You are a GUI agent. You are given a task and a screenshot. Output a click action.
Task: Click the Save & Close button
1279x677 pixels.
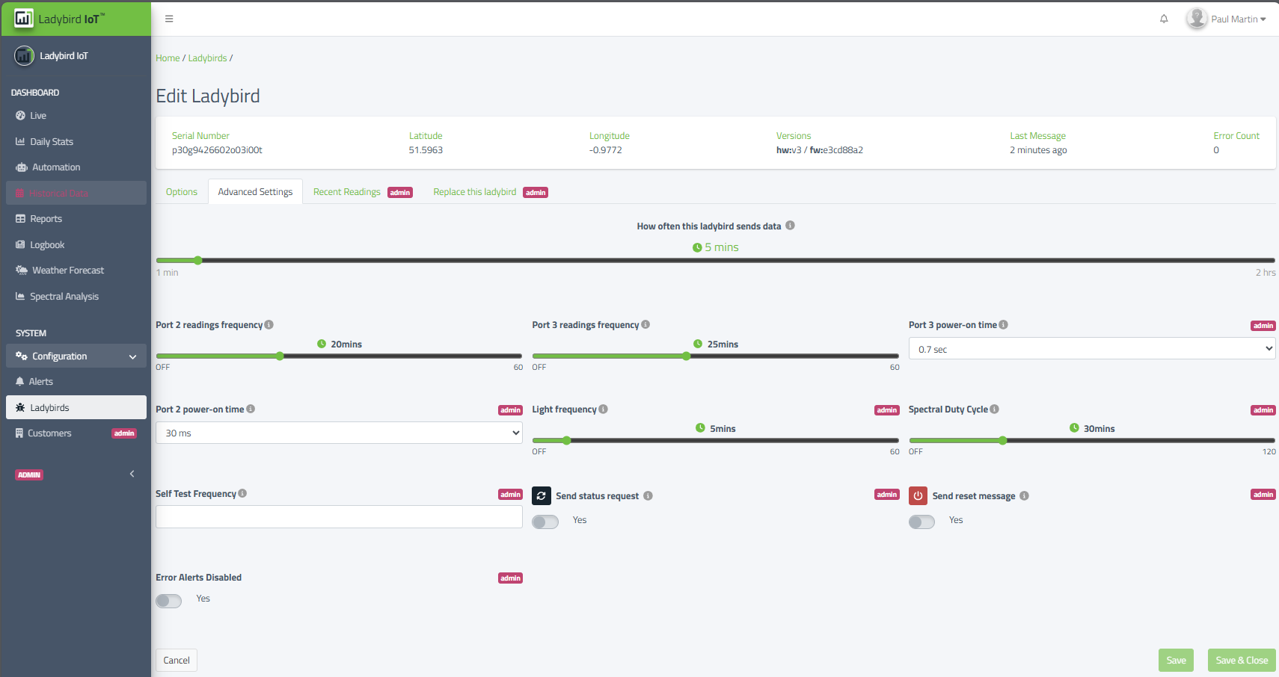1241,660
